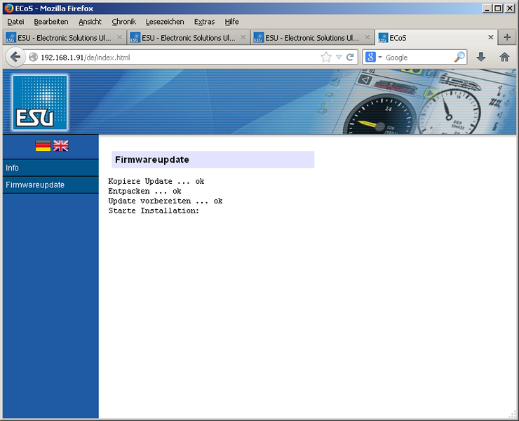Image resolution: width=519 pixels, height=421 pixels.
Task: Switch language with the German flag
Action: 43,146
